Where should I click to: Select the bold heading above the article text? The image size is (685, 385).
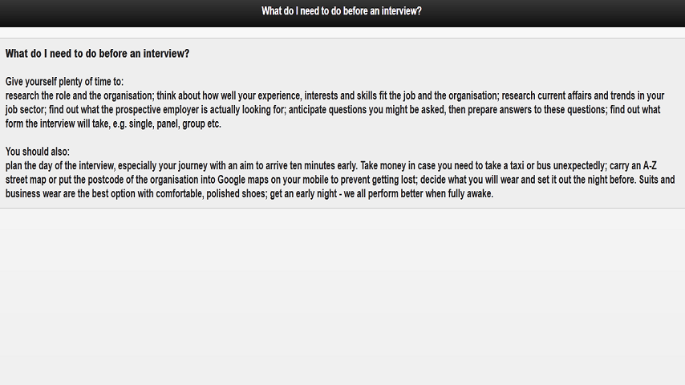click(x=97, y=54)
